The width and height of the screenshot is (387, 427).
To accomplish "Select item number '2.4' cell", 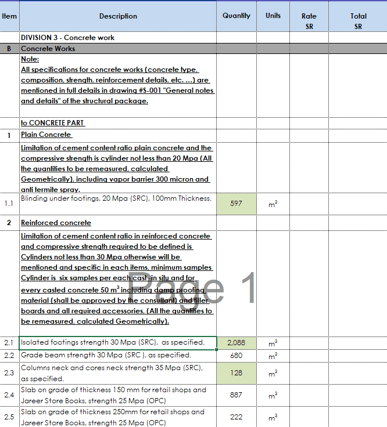I will [x=9, y=395].
